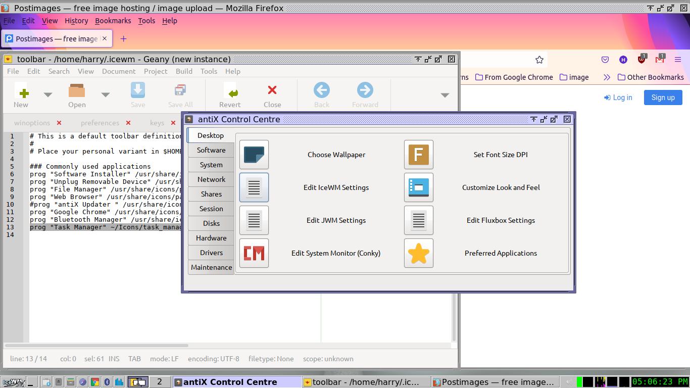The height and width of the screenshot is (388, 690).
Task: Click Geany's Back navigation icon
Action: [x=322, y=95]
